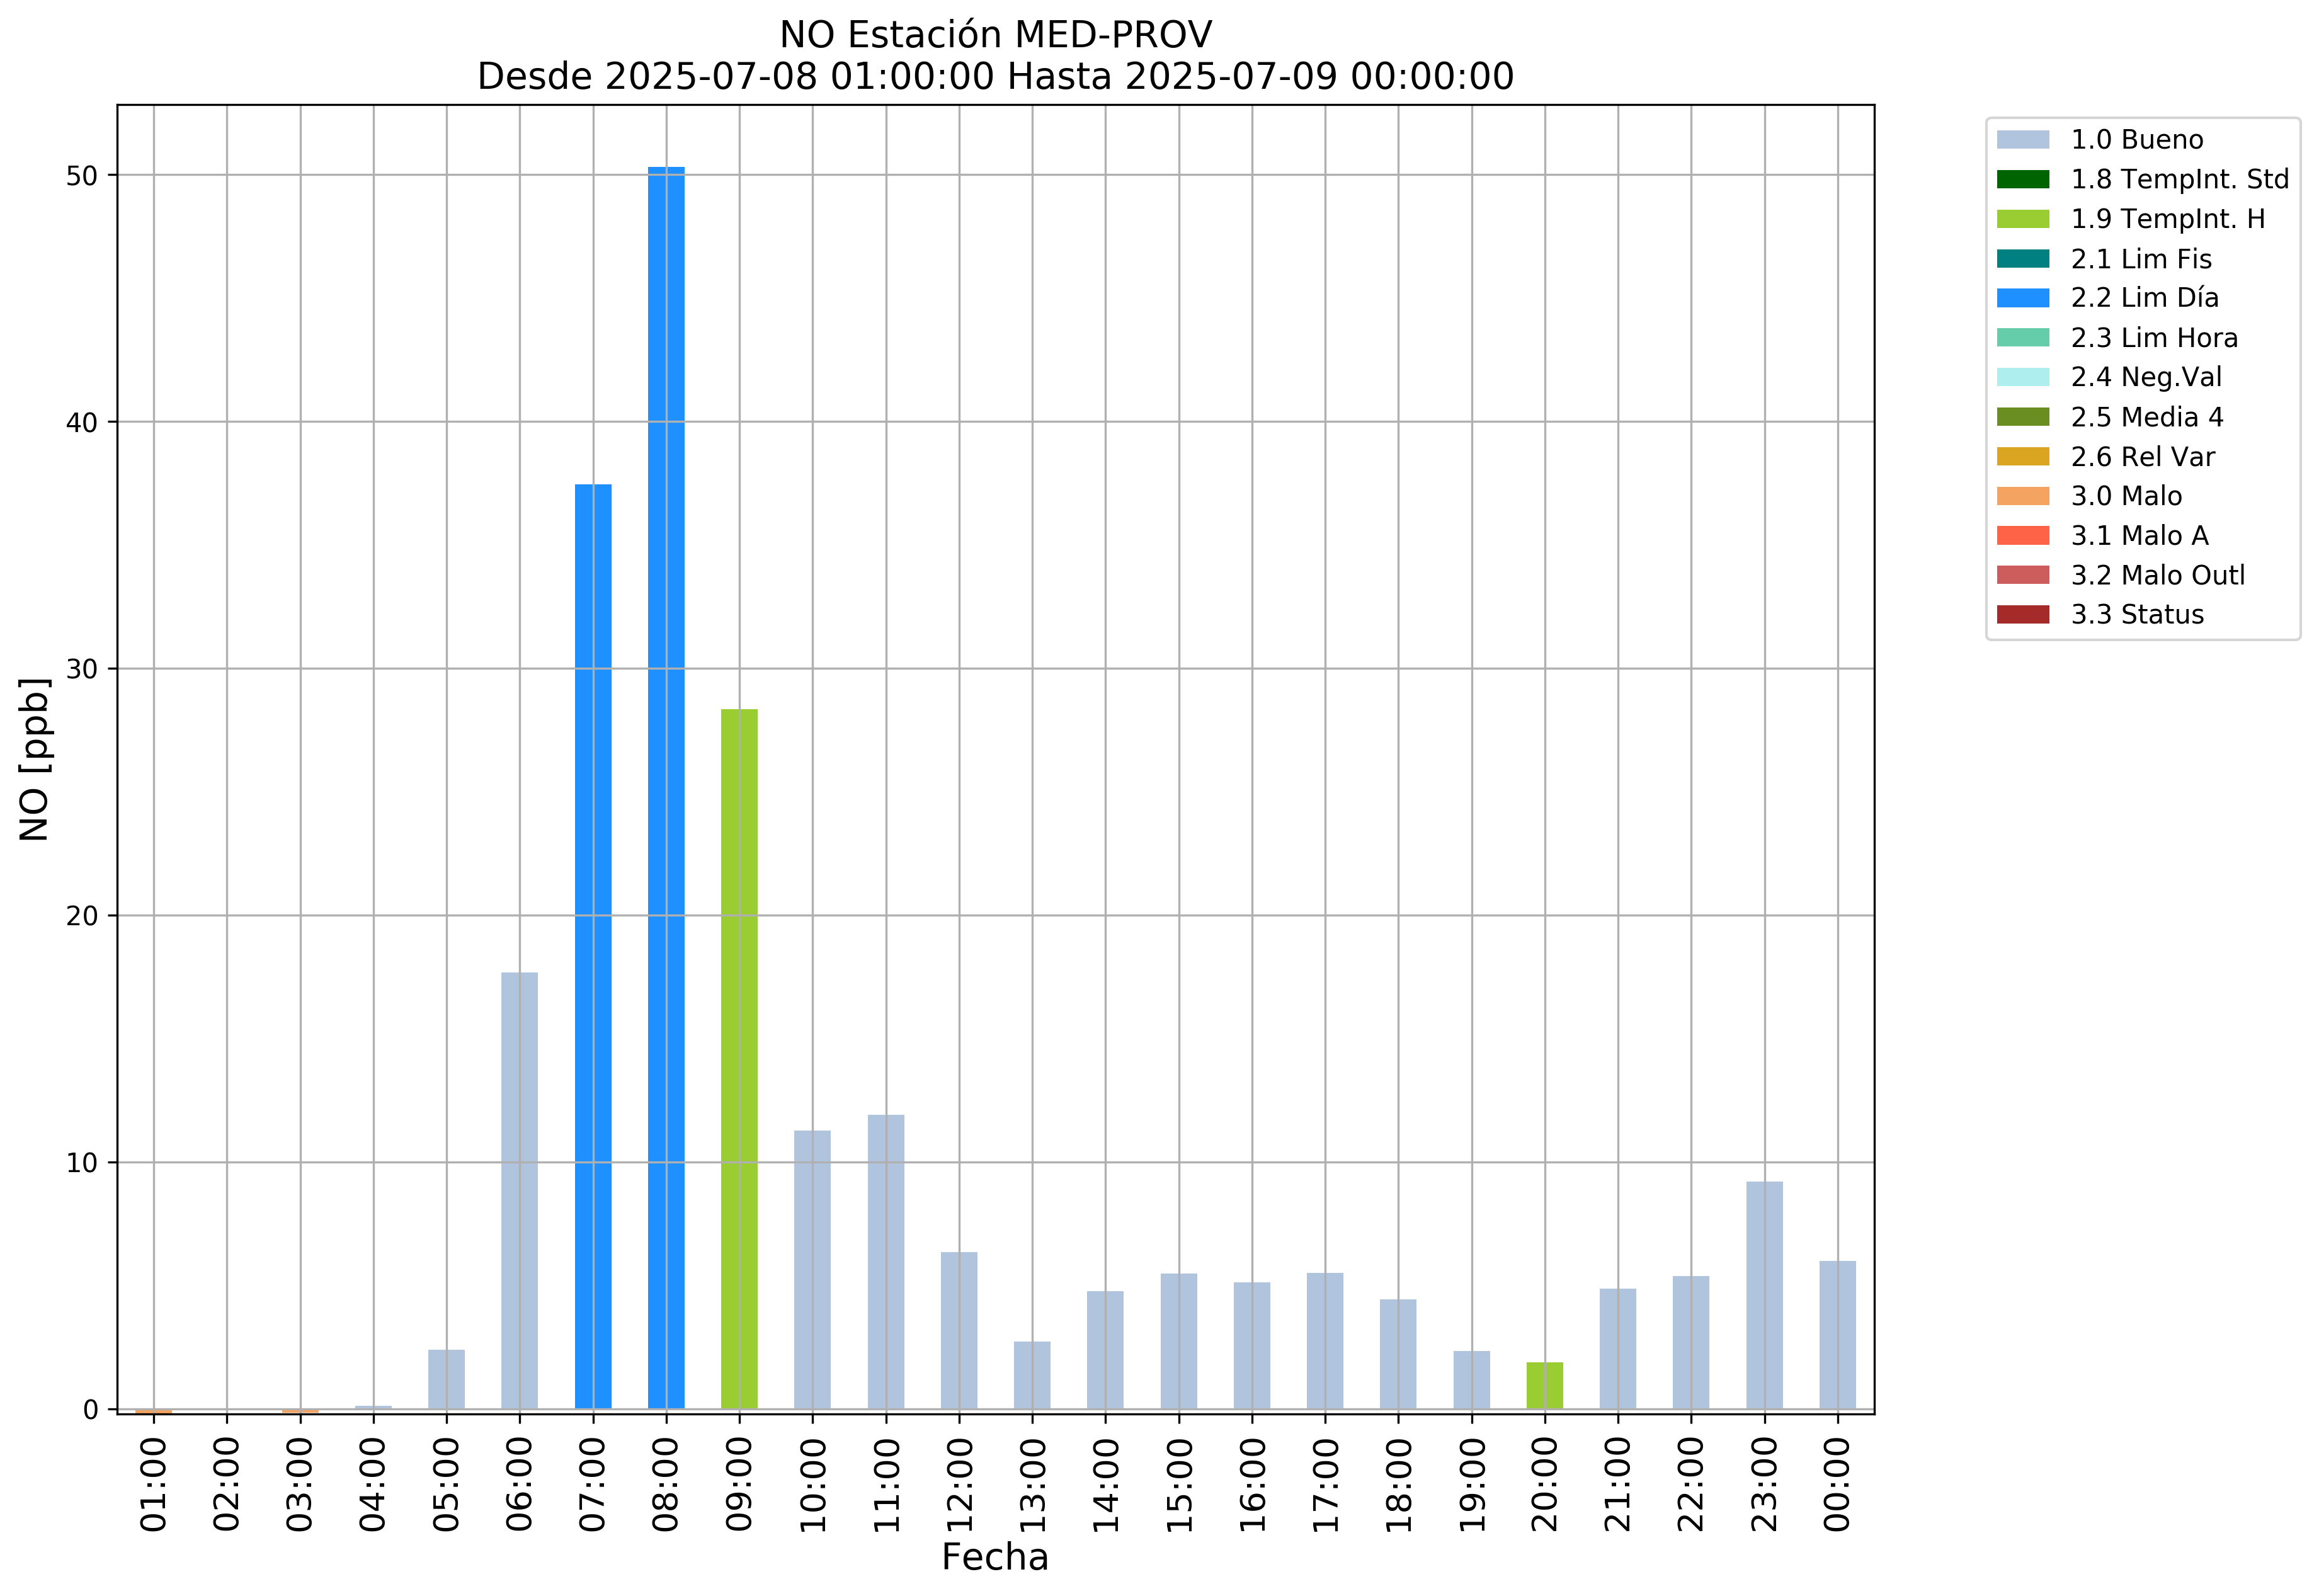Click the 3.3 Status legend swatch
The height and width of the screenshot is (1596, 2319).
[2022, 615]
